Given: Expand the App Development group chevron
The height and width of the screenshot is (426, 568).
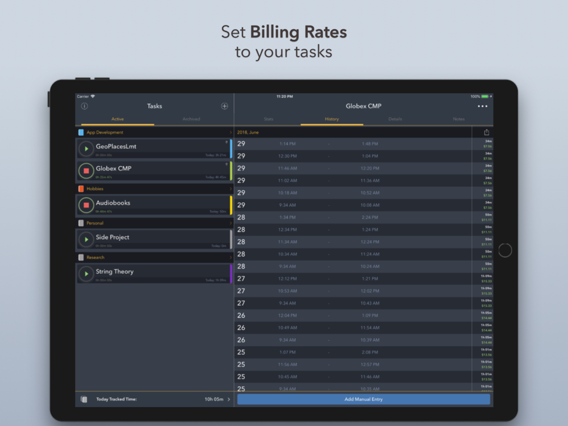Looking at the screenshot, I should click(231, 132).
